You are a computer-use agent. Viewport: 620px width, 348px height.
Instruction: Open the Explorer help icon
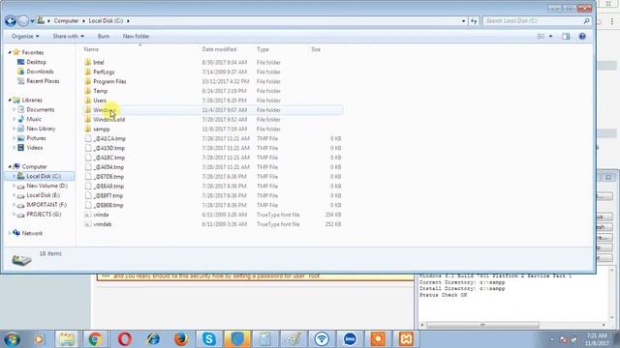tap(582, 37)
